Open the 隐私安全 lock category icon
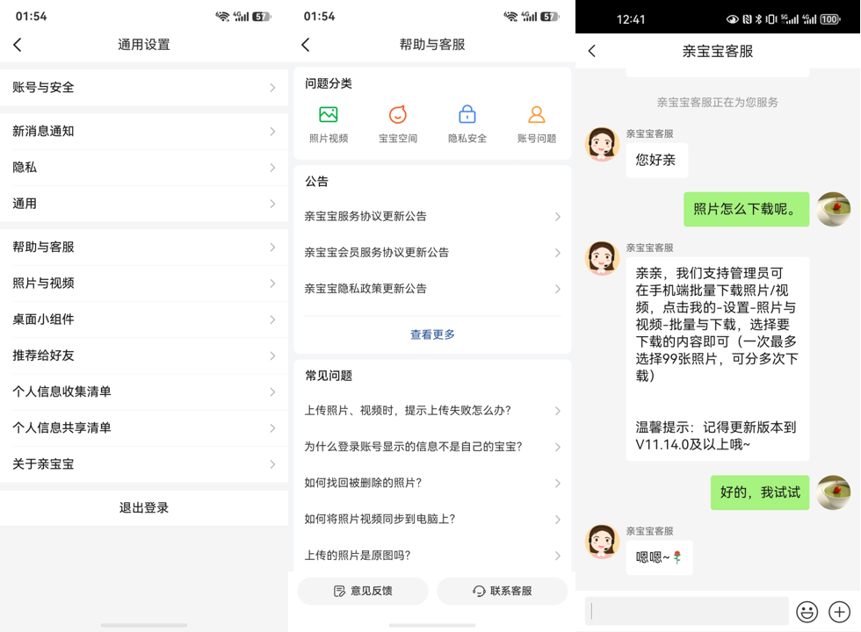This screenshot has height=632, width=861. [467, 115]
